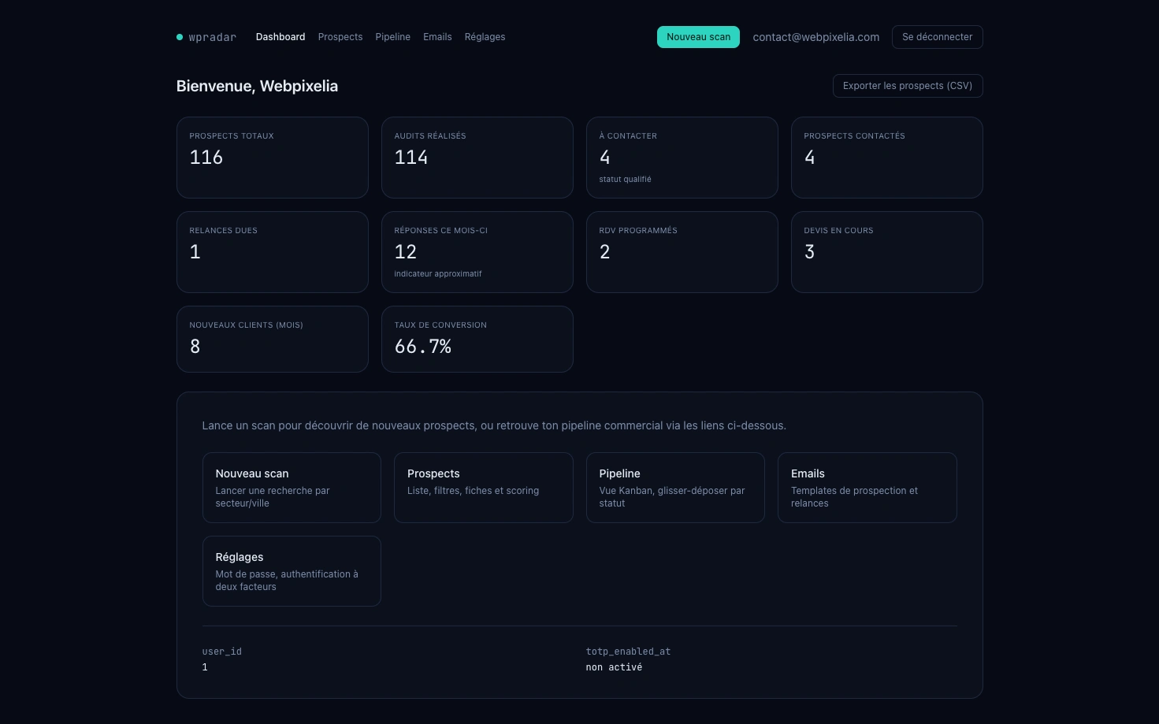Click the Bienvenue, Webpixelia heading
The image size is (1159, 724).
[257, 86]
